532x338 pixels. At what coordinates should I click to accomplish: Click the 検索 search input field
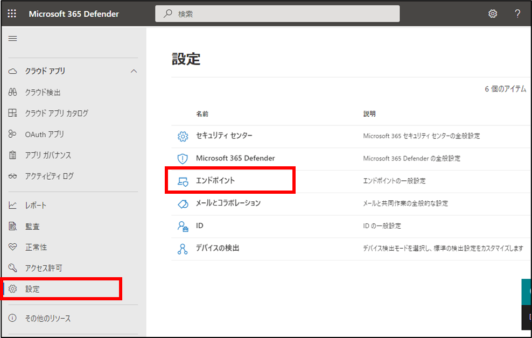(277, 13)
